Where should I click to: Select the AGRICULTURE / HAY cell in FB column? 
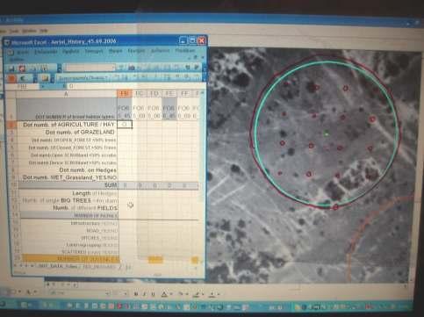(125, 124)
